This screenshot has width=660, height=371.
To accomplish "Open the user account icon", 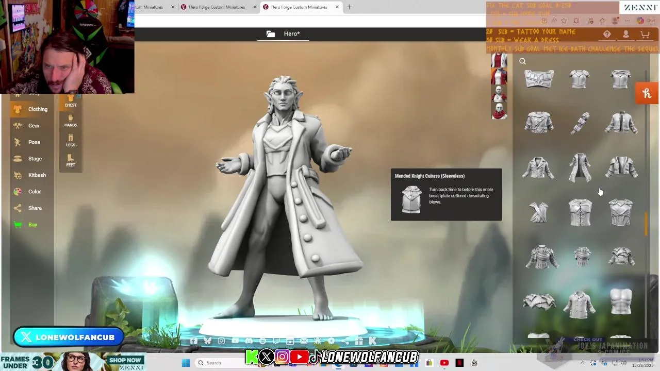I will click(626, 34).
